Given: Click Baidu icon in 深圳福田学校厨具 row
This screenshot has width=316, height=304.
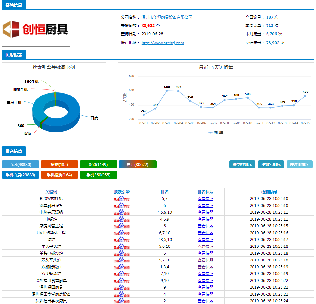Looking at the screenshot, I should point(121,301).
